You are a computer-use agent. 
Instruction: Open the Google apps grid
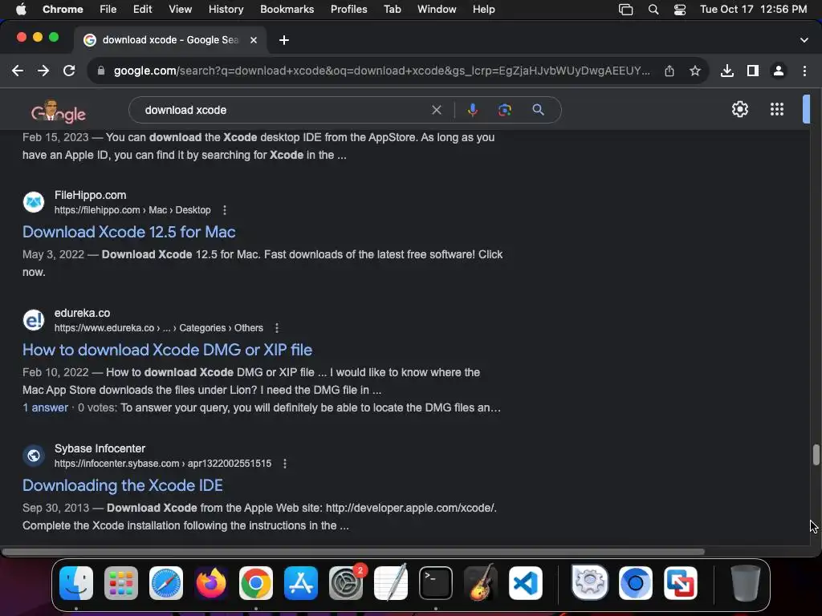[777, 109]
